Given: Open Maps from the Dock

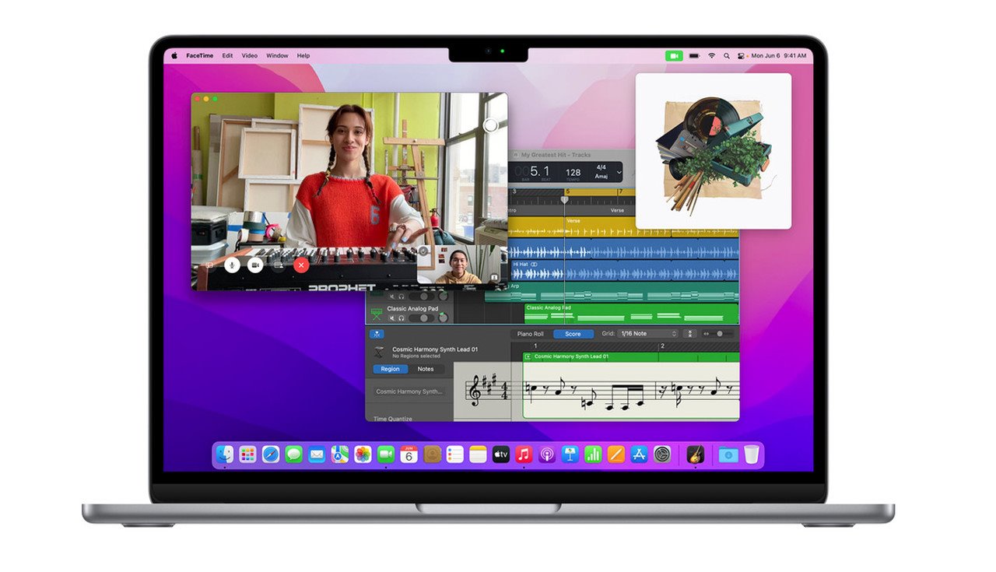Looking at the screenshot, I should (340, 454).
